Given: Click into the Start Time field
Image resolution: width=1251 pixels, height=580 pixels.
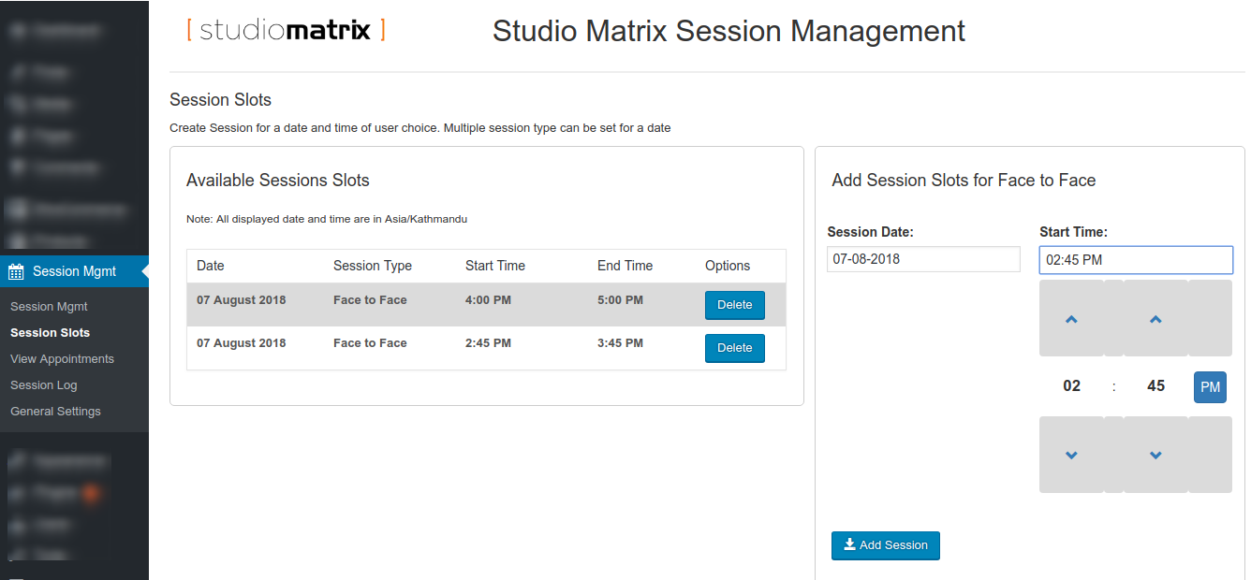Looking at the screenshot, I should pos(1135,260).
